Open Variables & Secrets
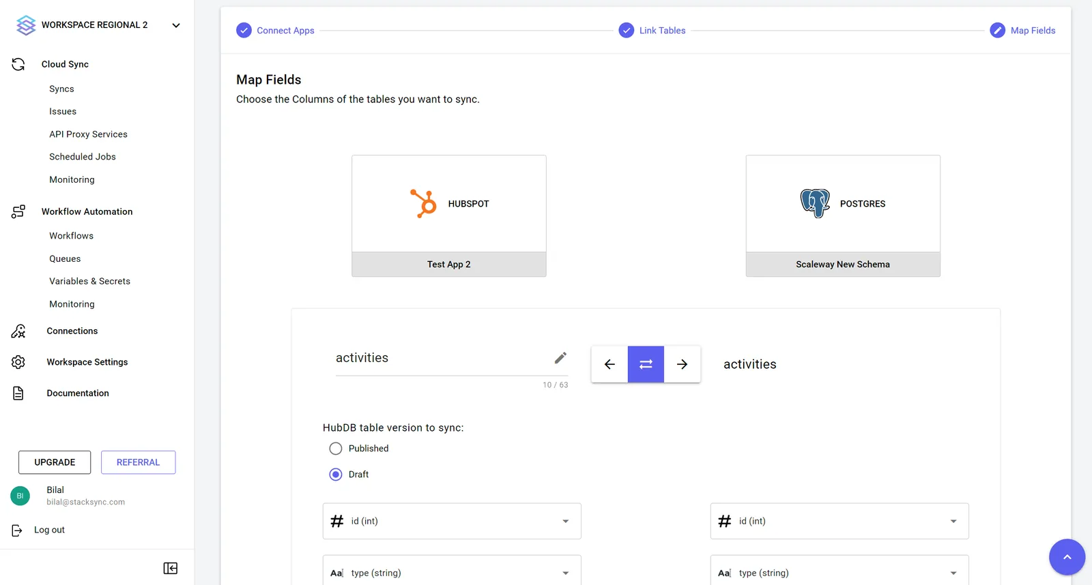The image size is (1092, 585). (89, 281)
